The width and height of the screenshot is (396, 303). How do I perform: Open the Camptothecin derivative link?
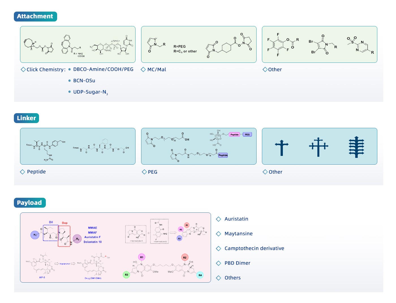click(254, 248)
